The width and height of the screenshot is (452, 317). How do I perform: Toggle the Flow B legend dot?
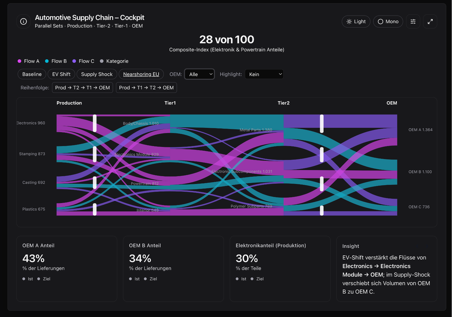[47, 61]
